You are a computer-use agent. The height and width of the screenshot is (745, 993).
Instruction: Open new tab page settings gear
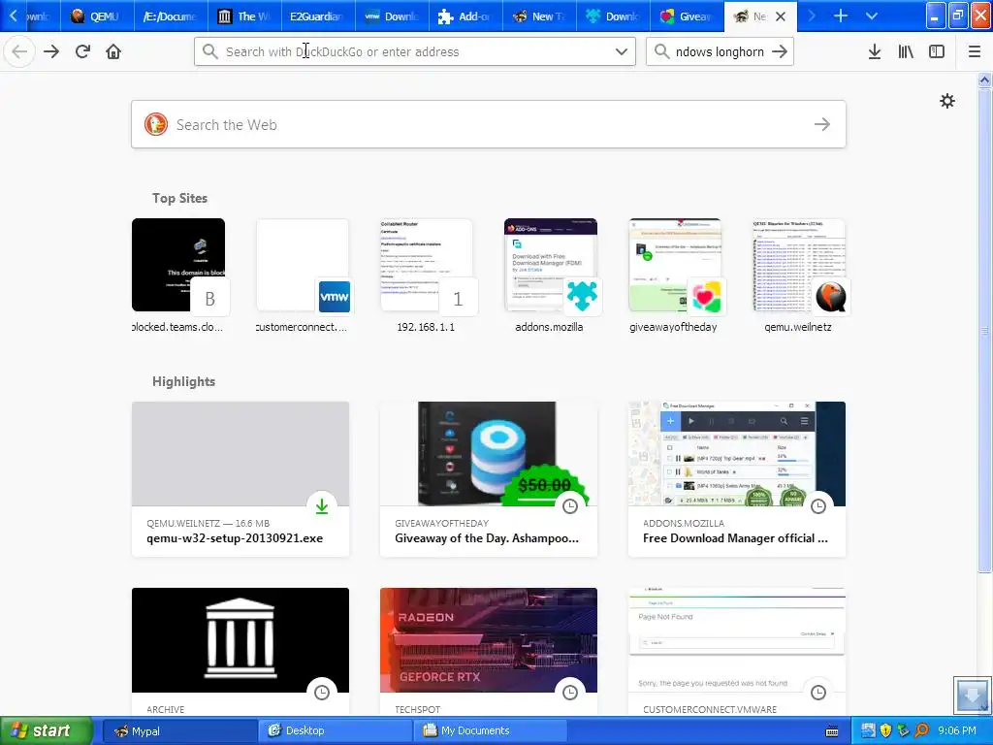point(946,101)
